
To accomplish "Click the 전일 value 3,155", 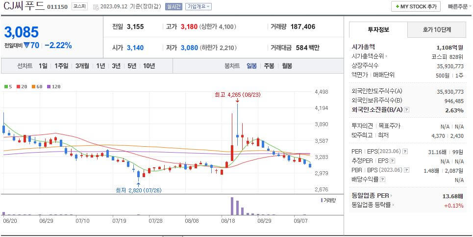I will 135,26.
